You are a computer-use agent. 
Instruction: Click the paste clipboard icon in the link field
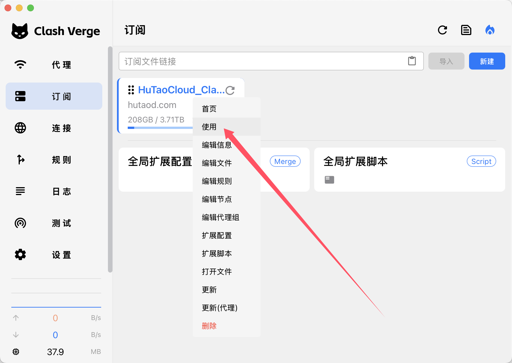[x=412, y=61]
